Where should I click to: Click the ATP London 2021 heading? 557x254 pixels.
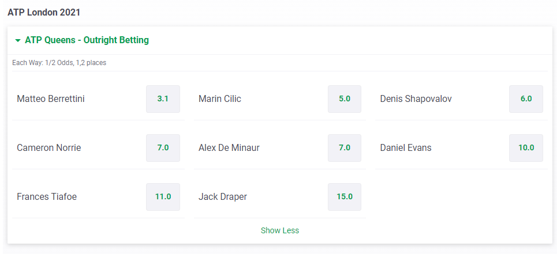[x=44, y=13]
